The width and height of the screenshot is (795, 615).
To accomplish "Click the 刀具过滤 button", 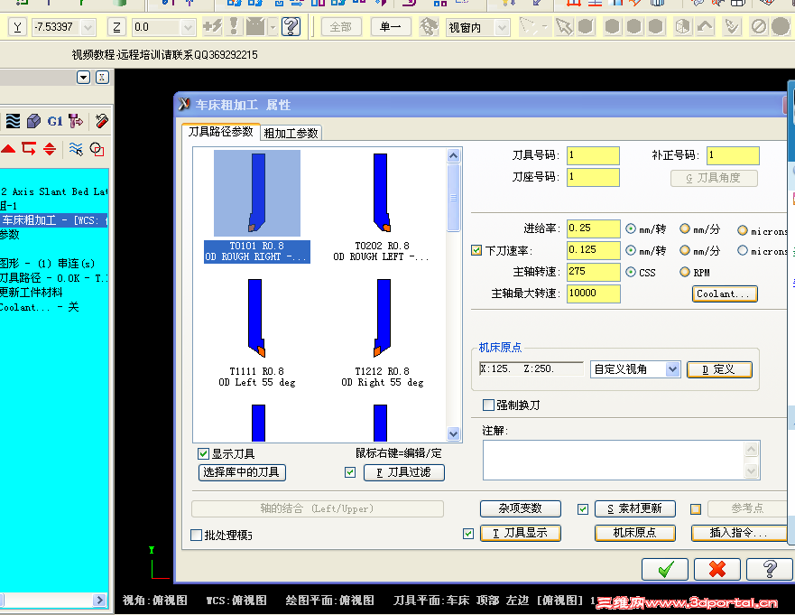I will click(x=404, y=472).
